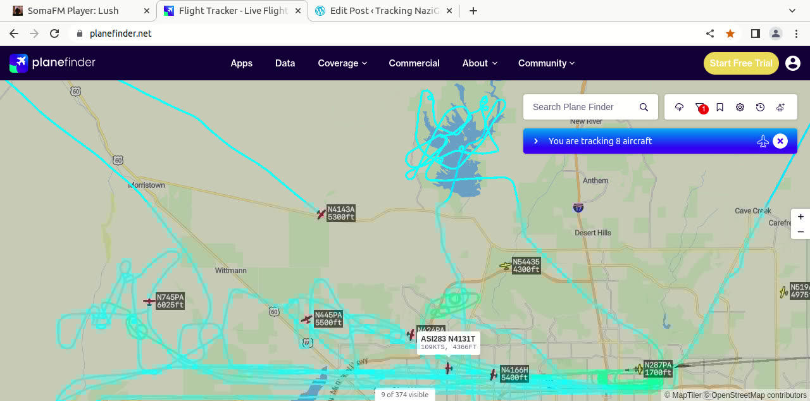Expand the tracking 8 aircraft panel

click(536, 141)
